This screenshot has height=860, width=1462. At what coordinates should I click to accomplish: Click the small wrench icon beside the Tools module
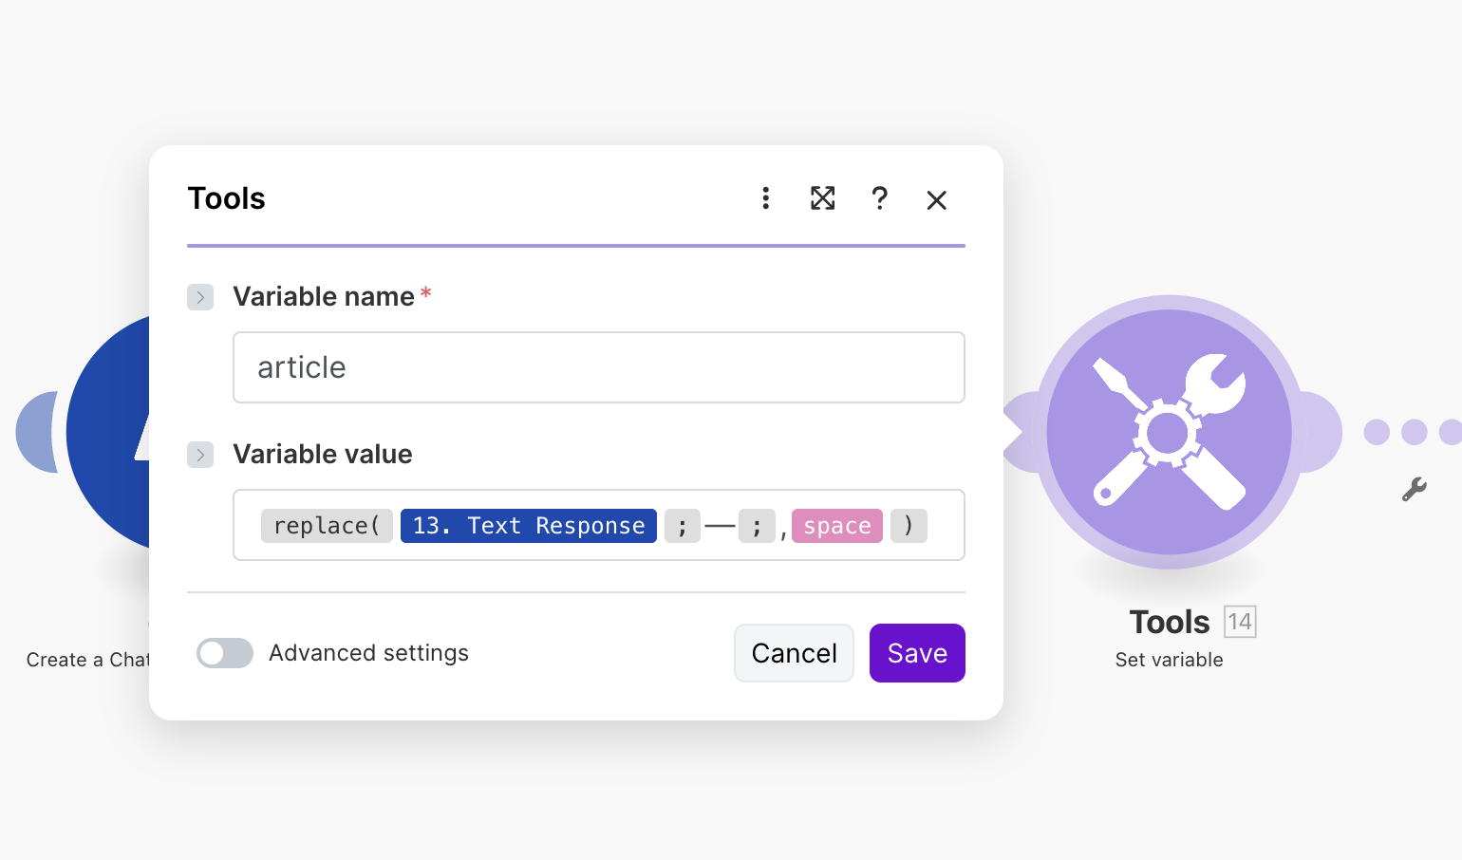[x=1414, y=488]
